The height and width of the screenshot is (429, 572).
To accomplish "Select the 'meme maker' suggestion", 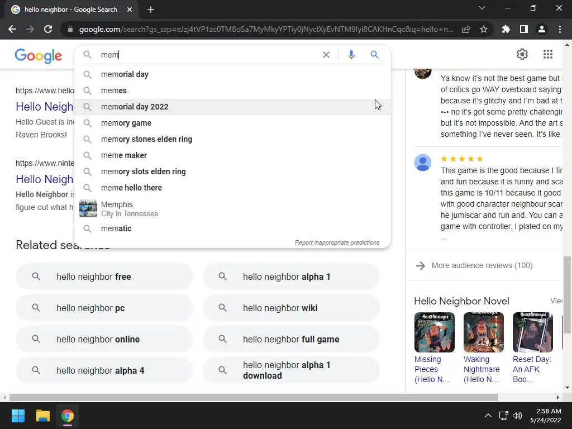I will click(x=232, y=155).
